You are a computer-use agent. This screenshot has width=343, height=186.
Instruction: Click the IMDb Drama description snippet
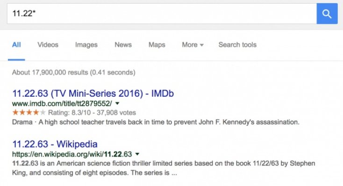(x=155, y=122)
